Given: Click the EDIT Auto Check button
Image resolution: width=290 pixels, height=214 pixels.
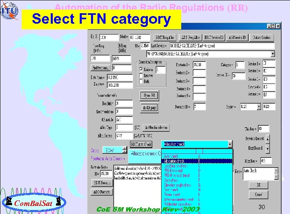Looking at the screenshot, I should tap(141, 144).
